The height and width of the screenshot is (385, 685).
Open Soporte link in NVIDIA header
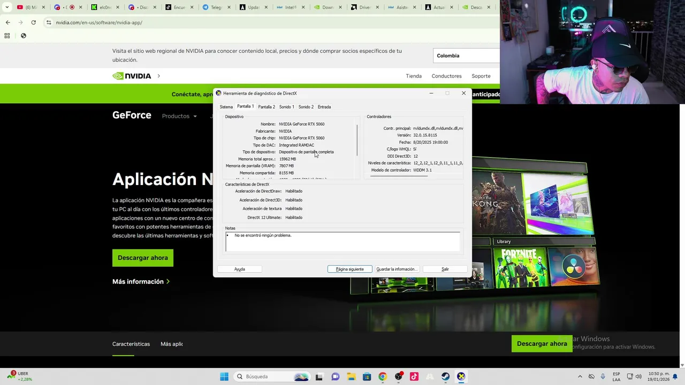tap(481, 76)
